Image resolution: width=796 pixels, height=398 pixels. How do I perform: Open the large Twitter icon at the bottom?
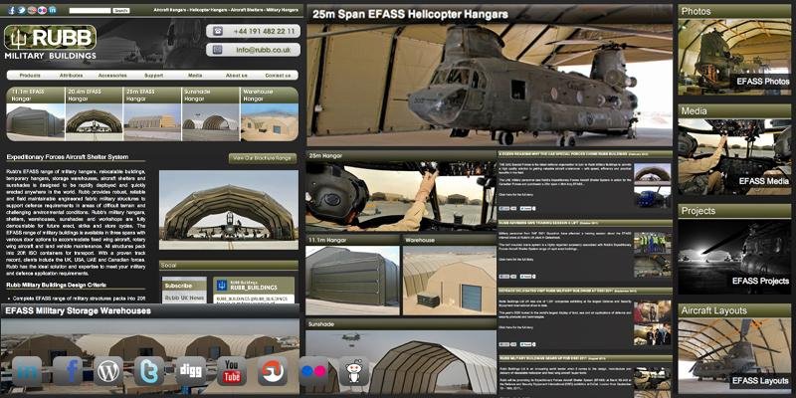click(149, 372)
